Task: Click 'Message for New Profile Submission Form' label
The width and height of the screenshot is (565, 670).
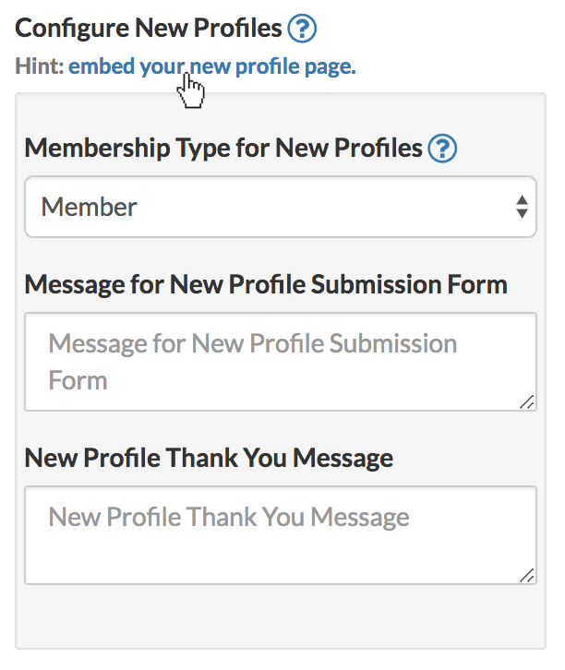Action: tap(266, 283)
